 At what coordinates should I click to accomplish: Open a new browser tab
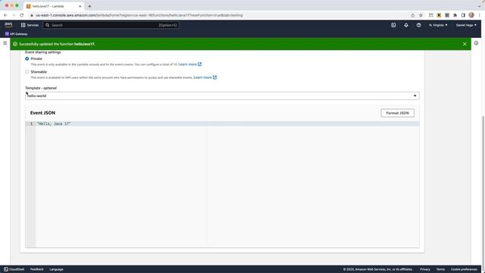pos(89,6)
